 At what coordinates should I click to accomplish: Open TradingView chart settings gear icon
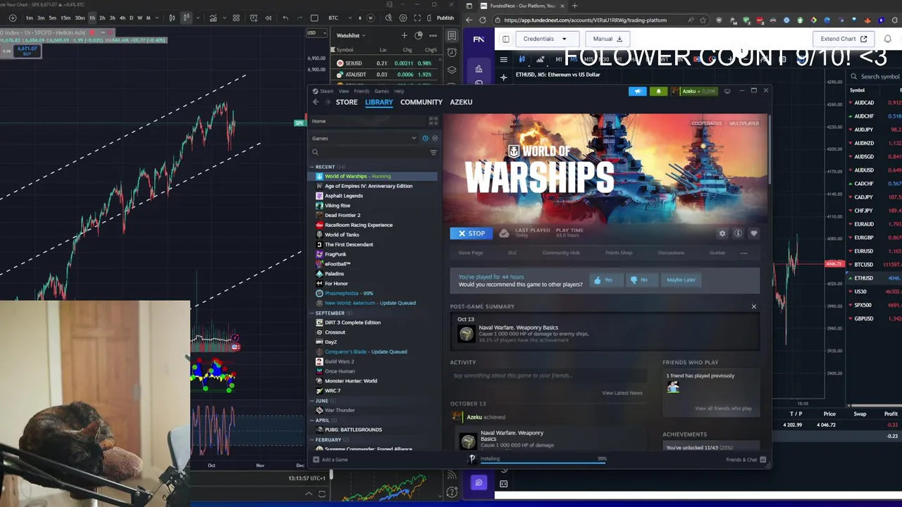click(x=402, y=18)
